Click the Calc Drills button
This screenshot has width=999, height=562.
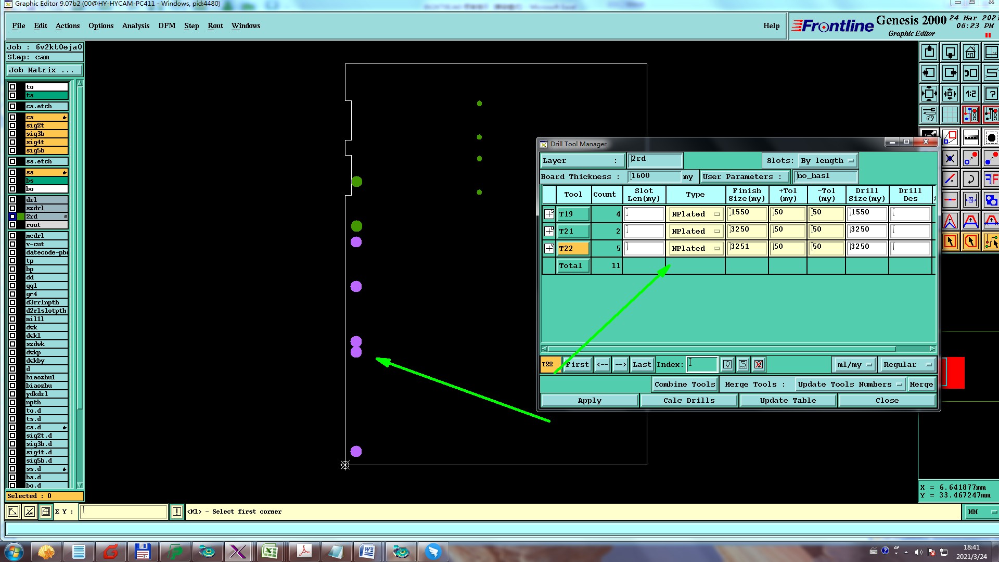pyautogui.click(x=688, y=400)
